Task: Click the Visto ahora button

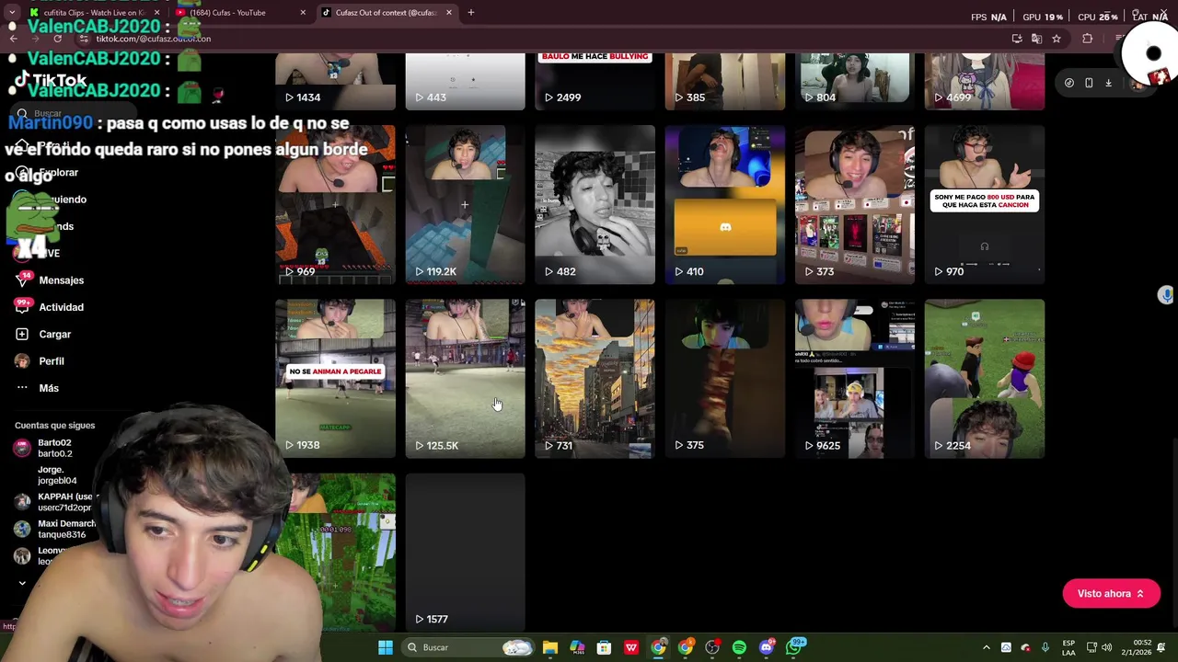Action: [x=1111, y=594]
